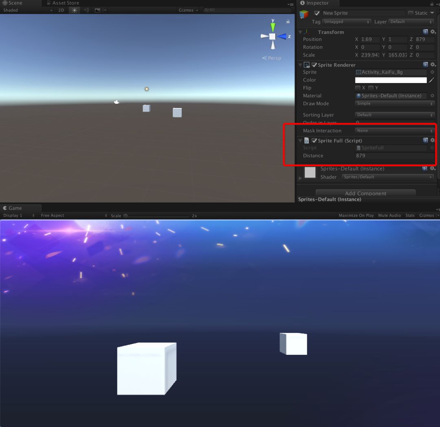Toggle Flip X checkbox
The height and width of the screenshot is (427, 440).
point(358,88)
